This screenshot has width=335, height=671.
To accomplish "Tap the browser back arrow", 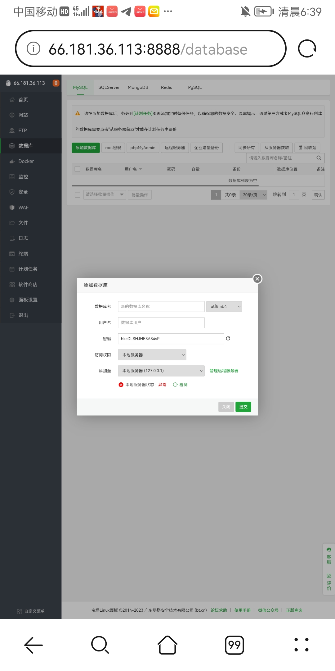I will coord(33,645).
